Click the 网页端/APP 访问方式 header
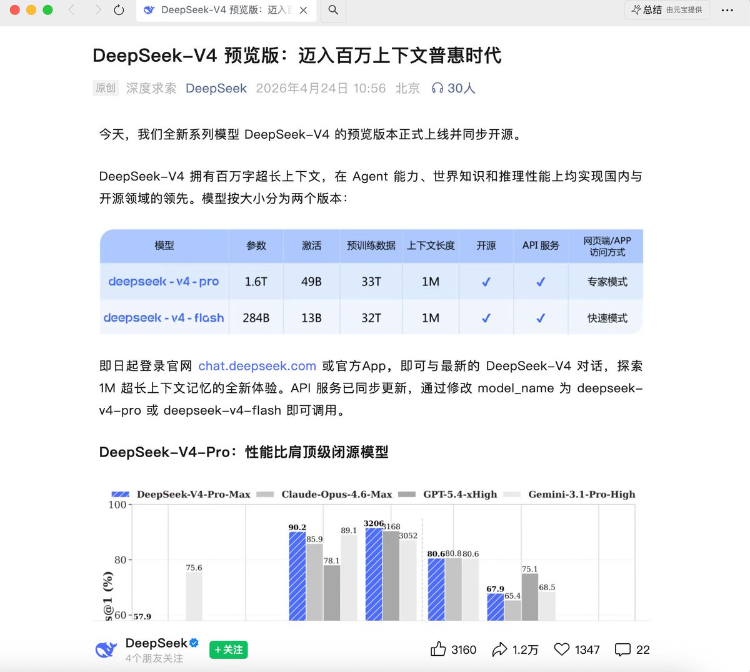This screenshot has width=750, height=672. click(x=607, y=246)
